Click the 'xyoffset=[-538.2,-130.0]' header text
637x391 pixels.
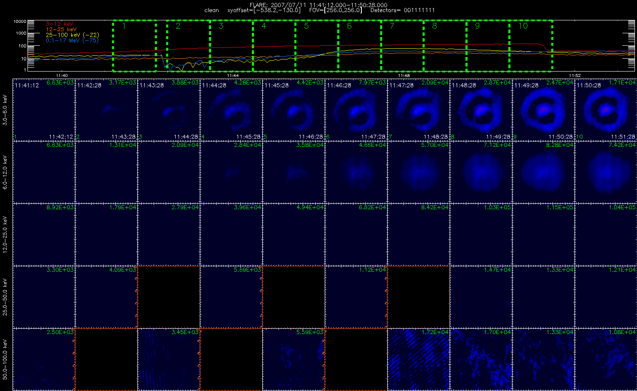pos(264,10)
